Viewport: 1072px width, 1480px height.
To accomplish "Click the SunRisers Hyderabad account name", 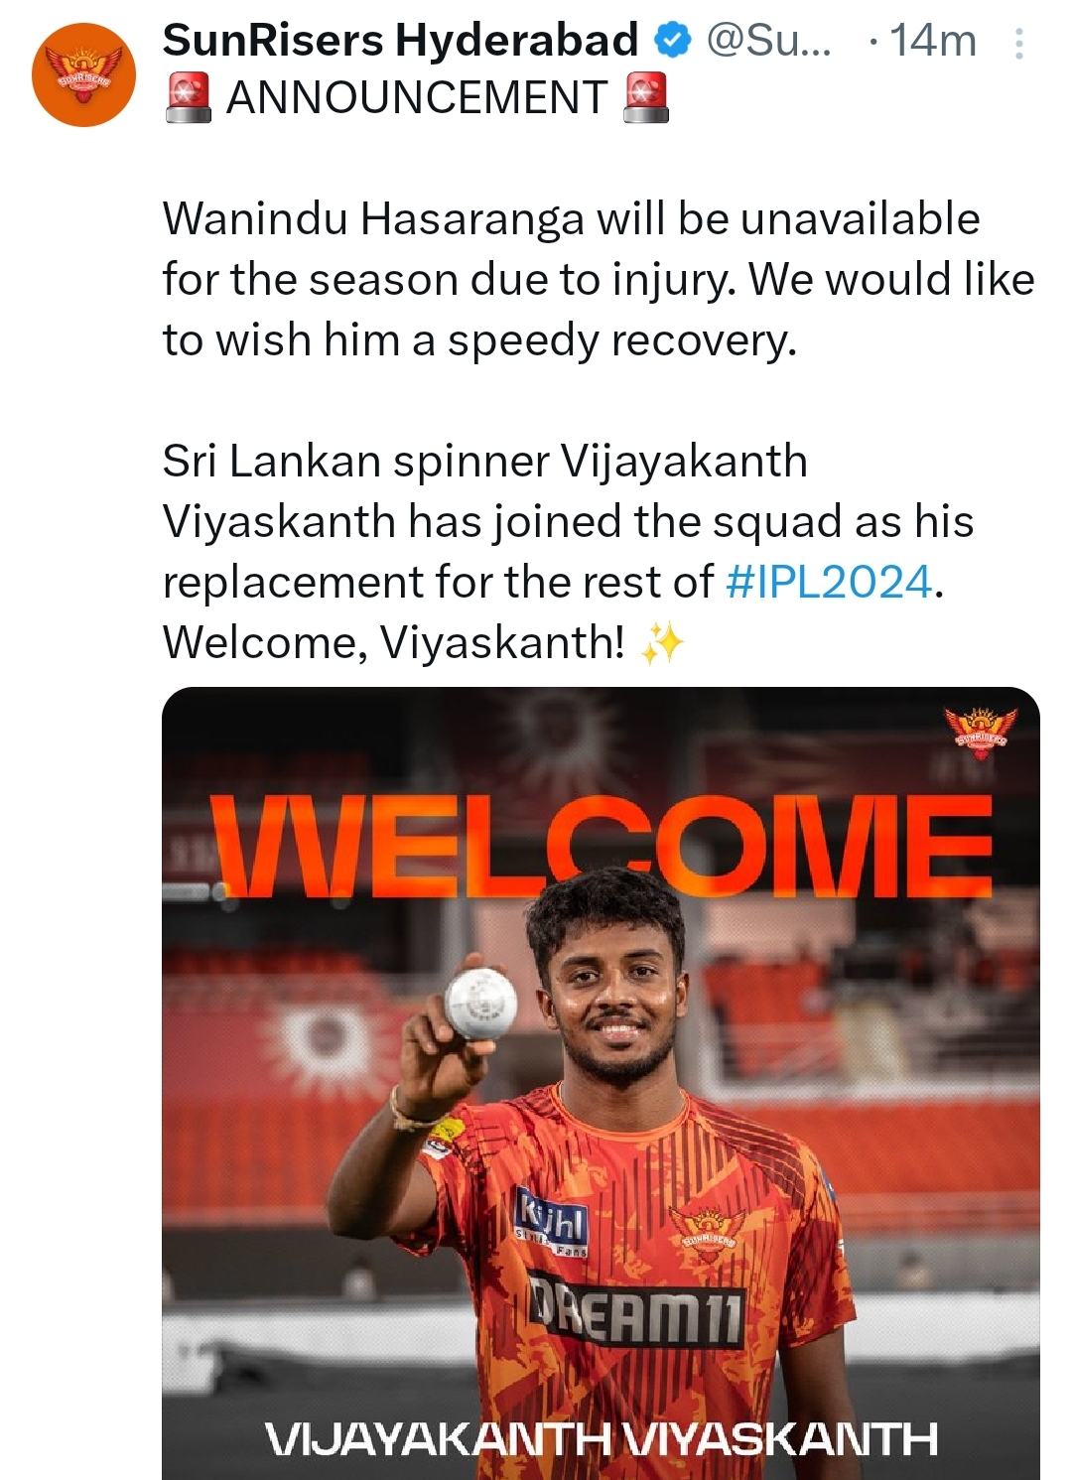I will coord(400,41).
